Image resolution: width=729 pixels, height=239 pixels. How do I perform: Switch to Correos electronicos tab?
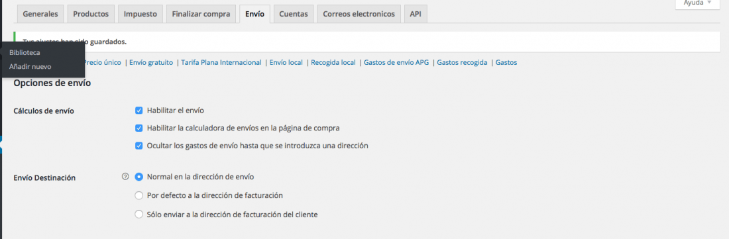pos(359,14)
